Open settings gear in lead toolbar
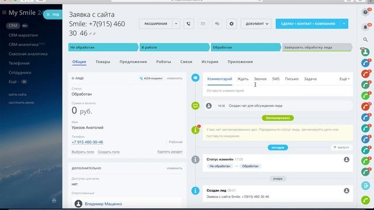Screen dimensions: 374x210 click(x=231, y=24)
